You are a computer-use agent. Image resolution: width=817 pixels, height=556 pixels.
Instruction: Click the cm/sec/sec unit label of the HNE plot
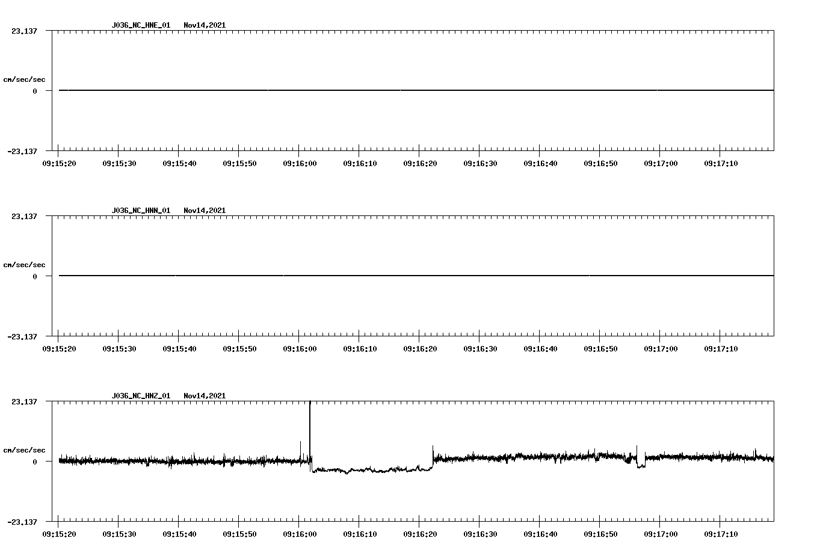(x=24, y=79)
